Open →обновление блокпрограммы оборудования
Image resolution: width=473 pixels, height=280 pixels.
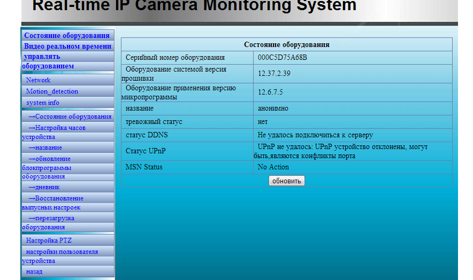(47, 167)
